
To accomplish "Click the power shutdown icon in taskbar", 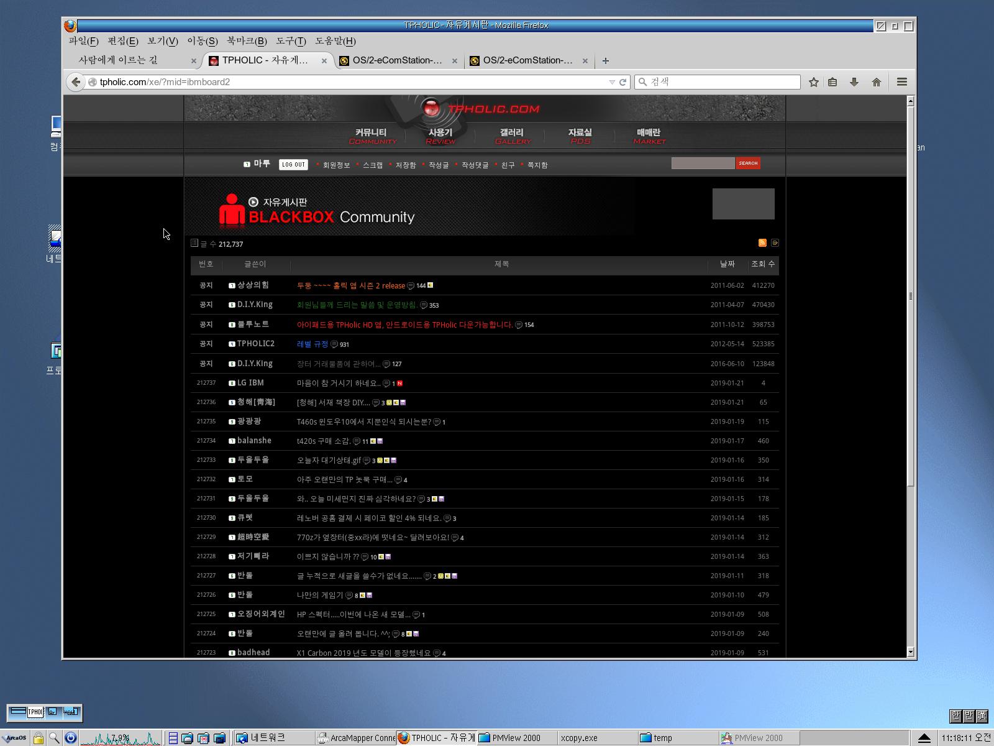I will [71, 738].
